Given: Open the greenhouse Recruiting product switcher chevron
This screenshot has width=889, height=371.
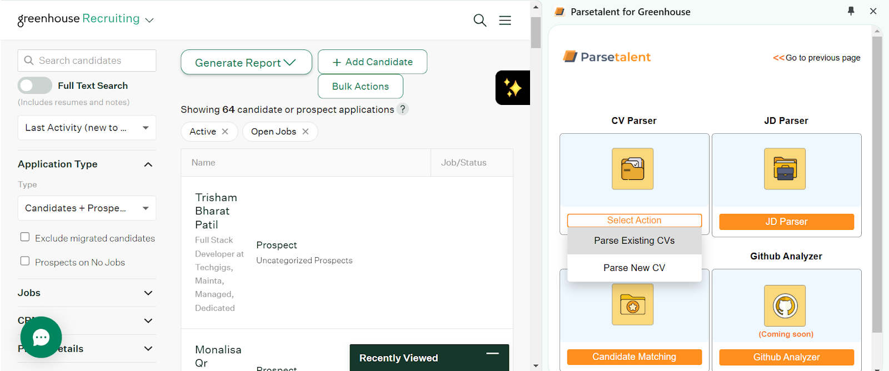Looking at the screenshot, I should click(x=149, y=21).
